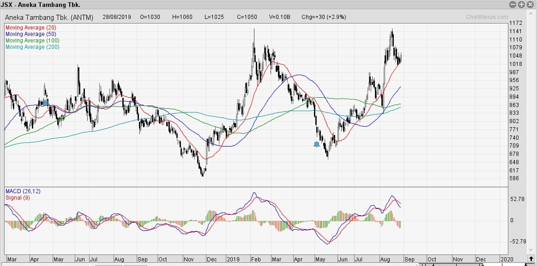537x266 pixels.
Task: Click the black up-arrow button beside 2020
Action: pyautogui.click(x=531, y=259)
